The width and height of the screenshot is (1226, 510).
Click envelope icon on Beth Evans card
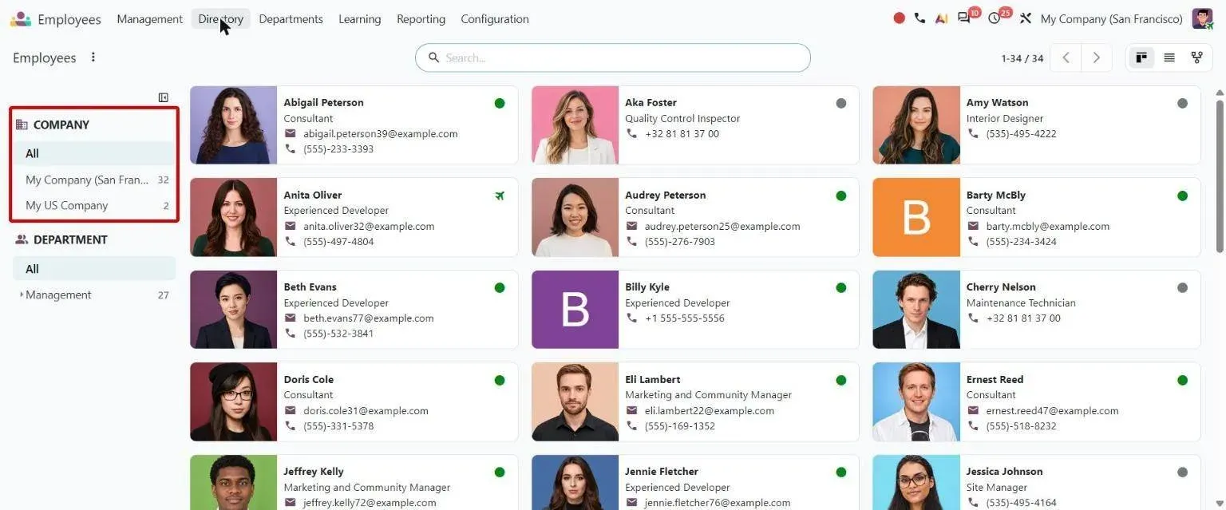291,318
